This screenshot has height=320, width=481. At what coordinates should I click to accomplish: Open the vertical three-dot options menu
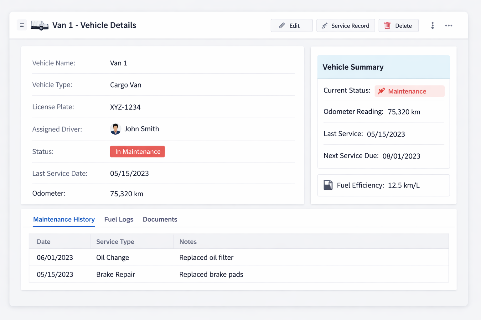point(432,26)
